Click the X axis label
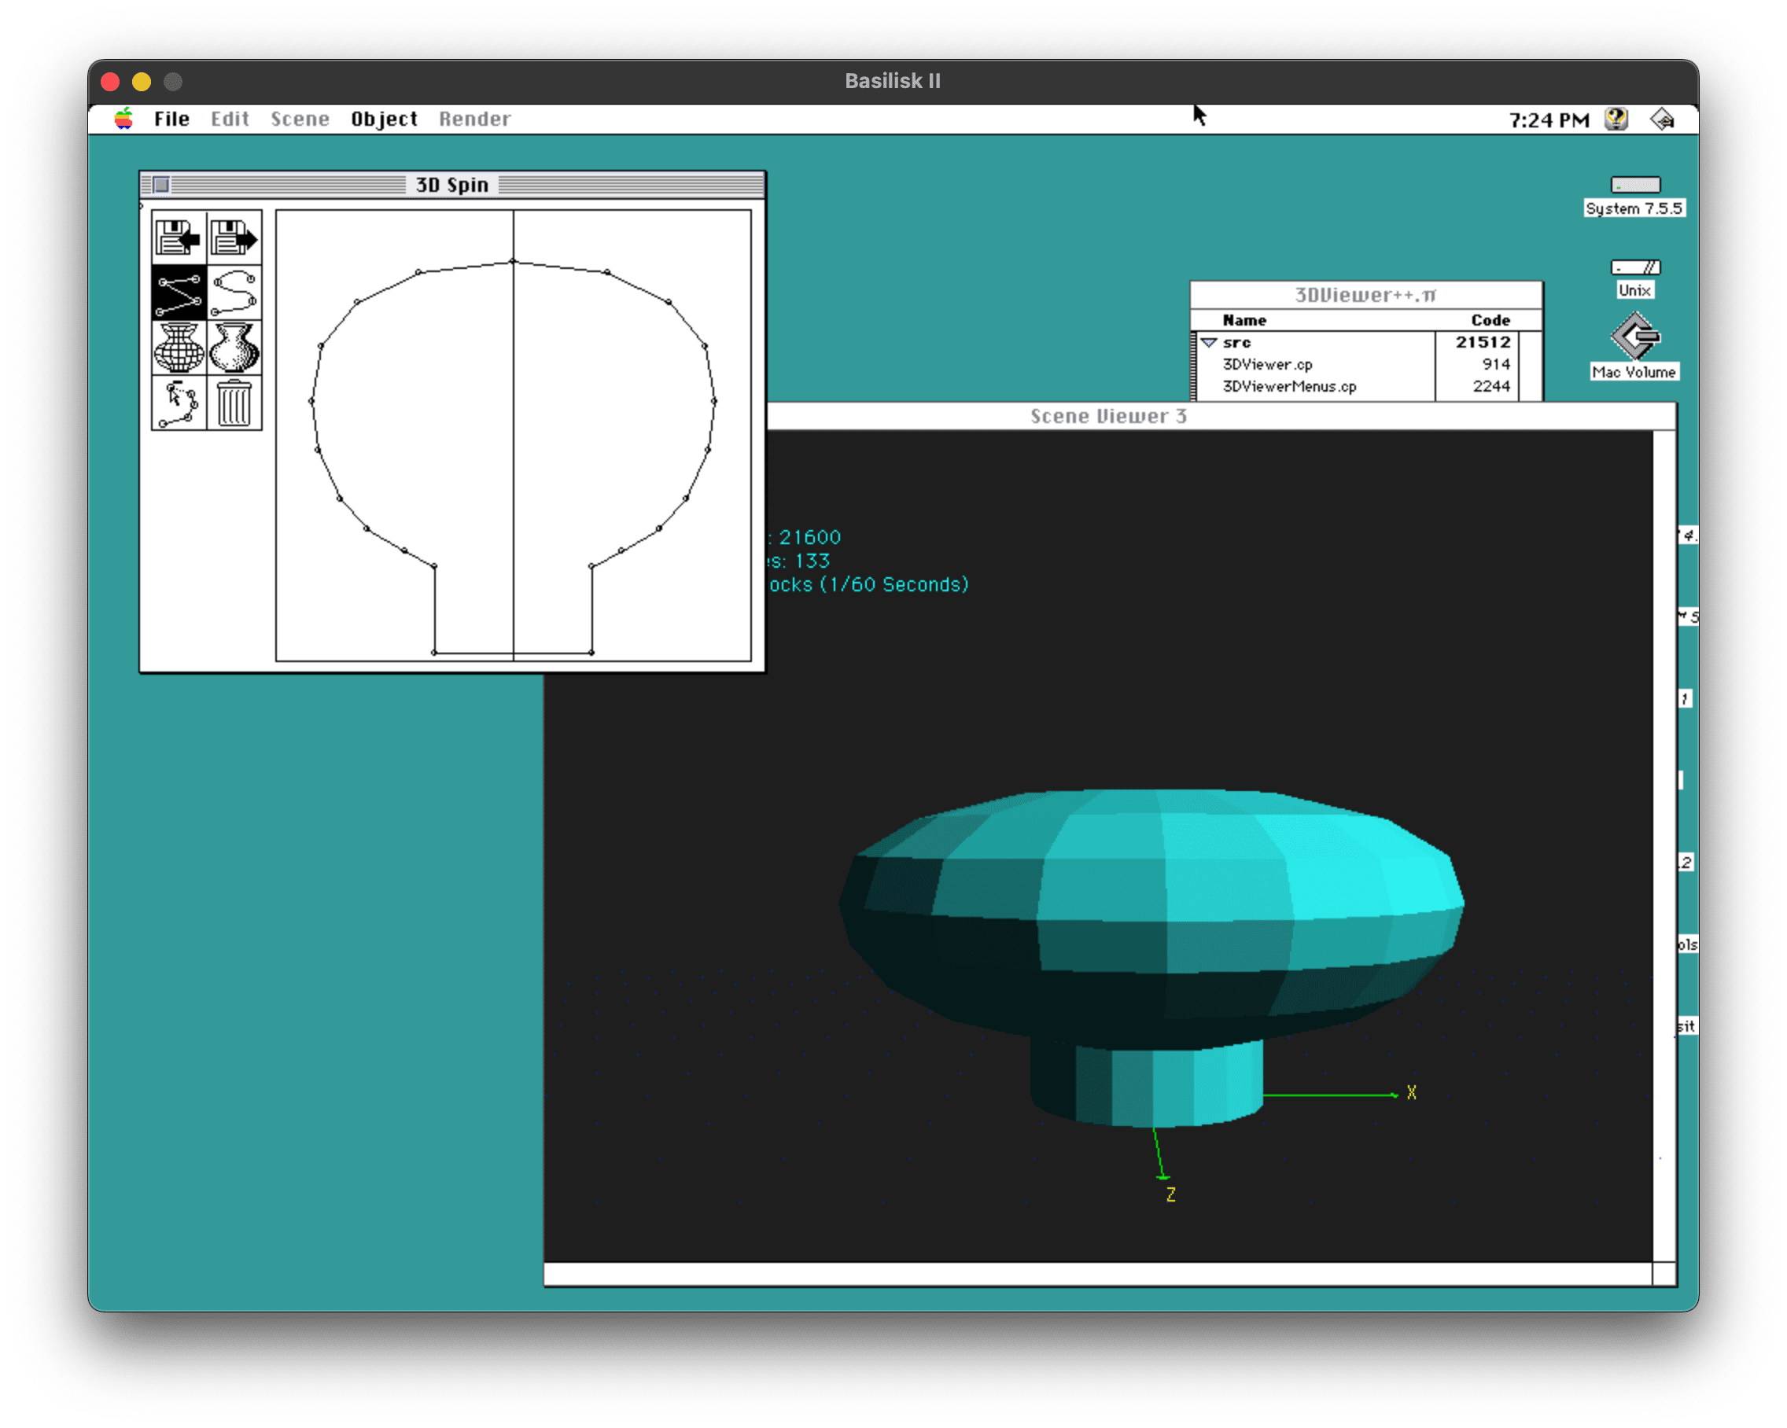Image resolution: width=1787 pixels, height=1428 pixels. coord(1411,1093)
